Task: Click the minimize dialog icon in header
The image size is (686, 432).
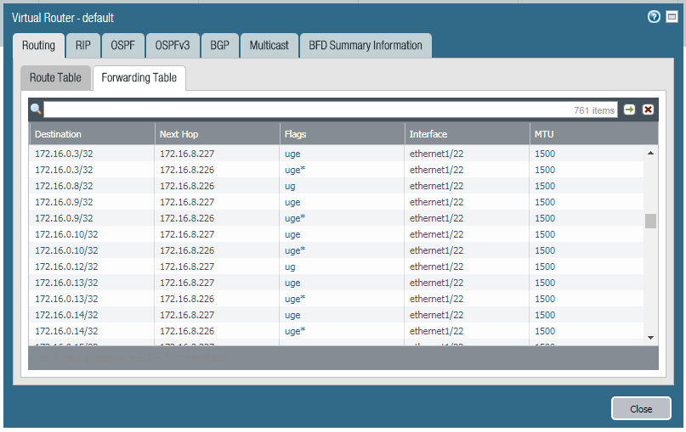Action: pos(672,17)
